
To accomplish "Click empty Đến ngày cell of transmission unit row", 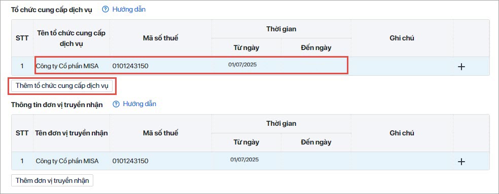I will (316, 161).
